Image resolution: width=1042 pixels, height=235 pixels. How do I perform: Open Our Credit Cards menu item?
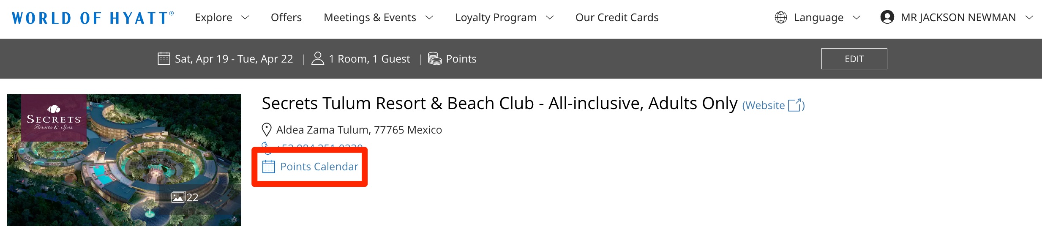(616, 18)
